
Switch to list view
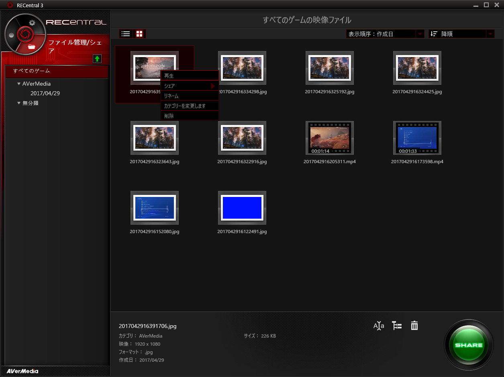[x=126, y=34]
